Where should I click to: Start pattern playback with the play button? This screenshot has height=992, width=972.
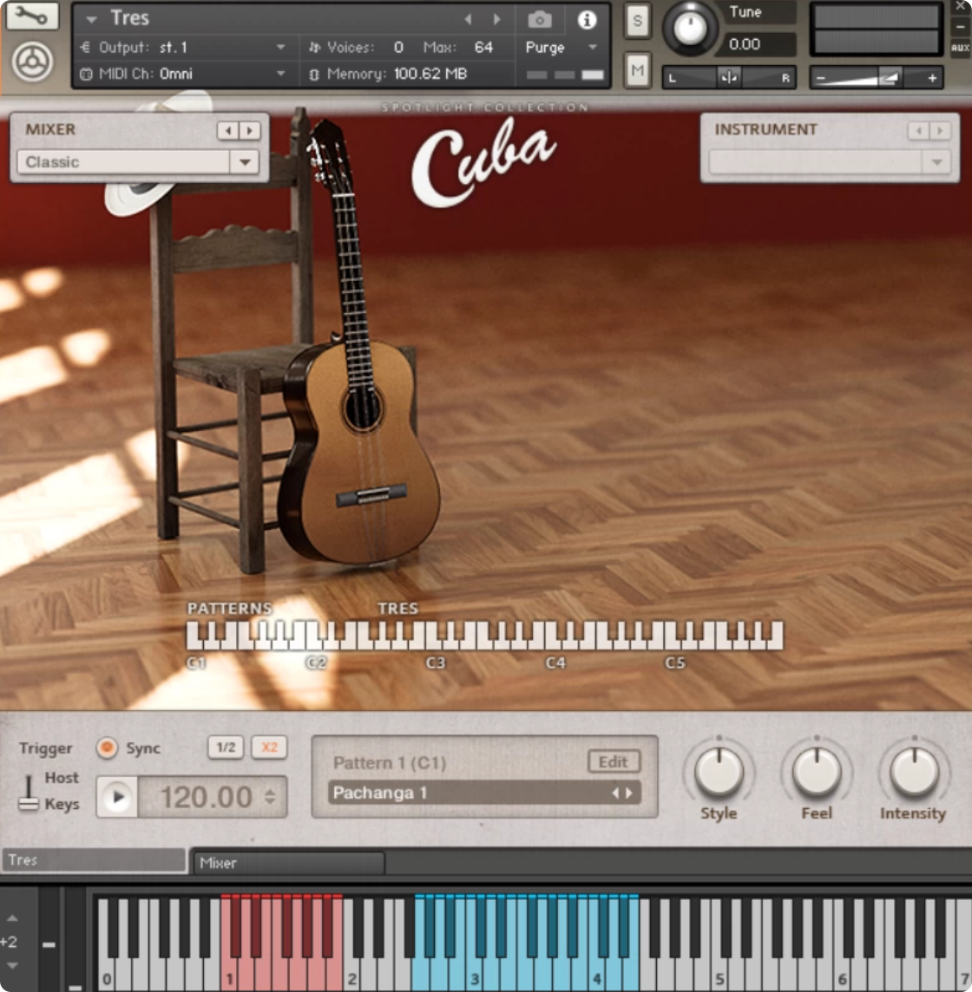tap(118, 797)
